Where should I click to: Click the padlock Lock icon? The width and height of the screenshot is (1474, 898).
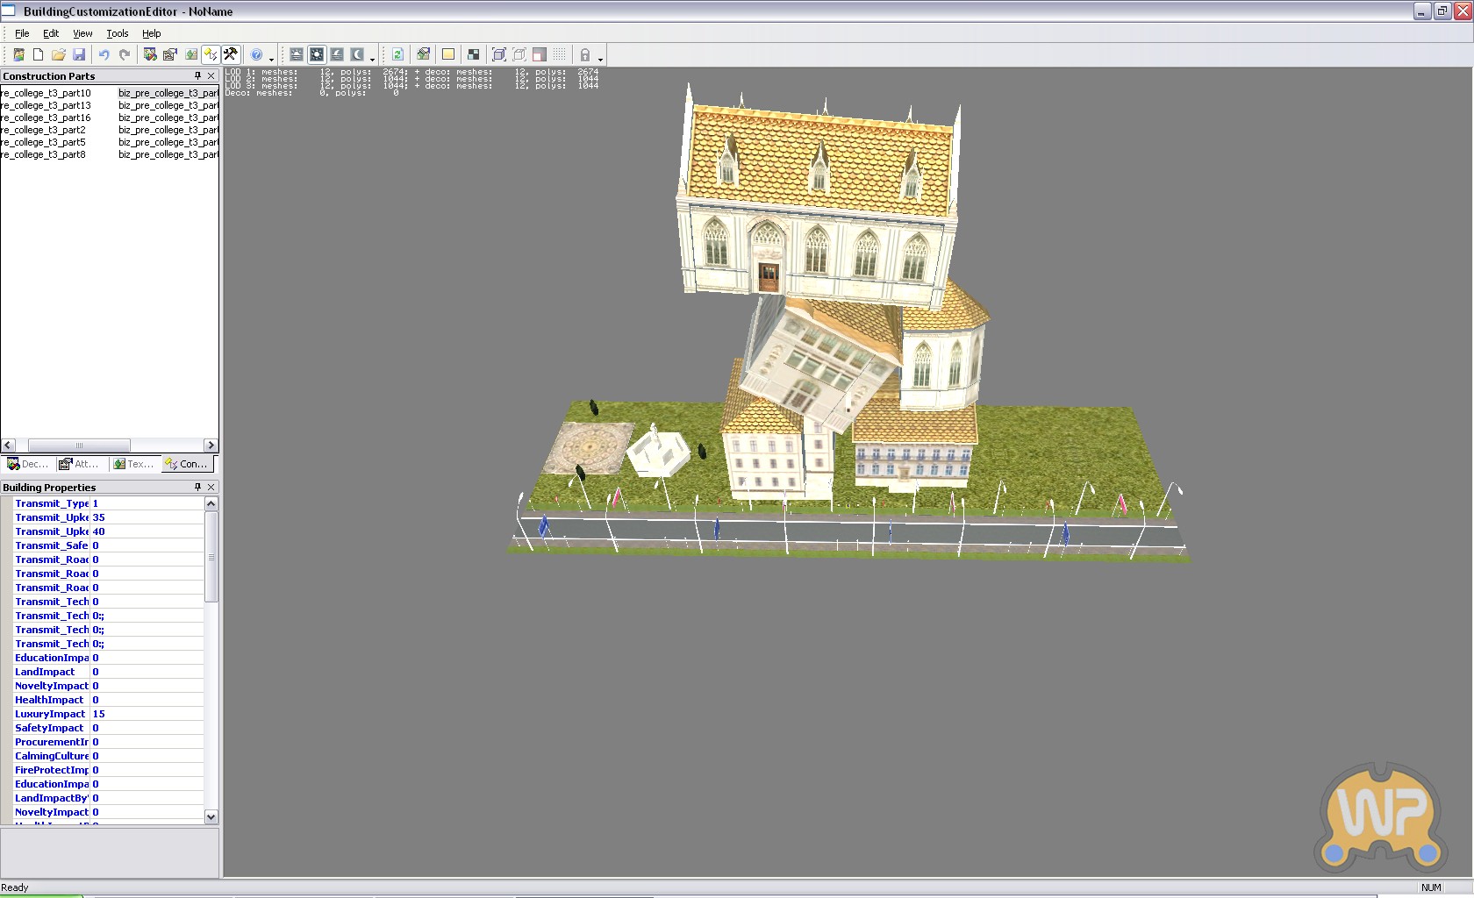point(585,54)
